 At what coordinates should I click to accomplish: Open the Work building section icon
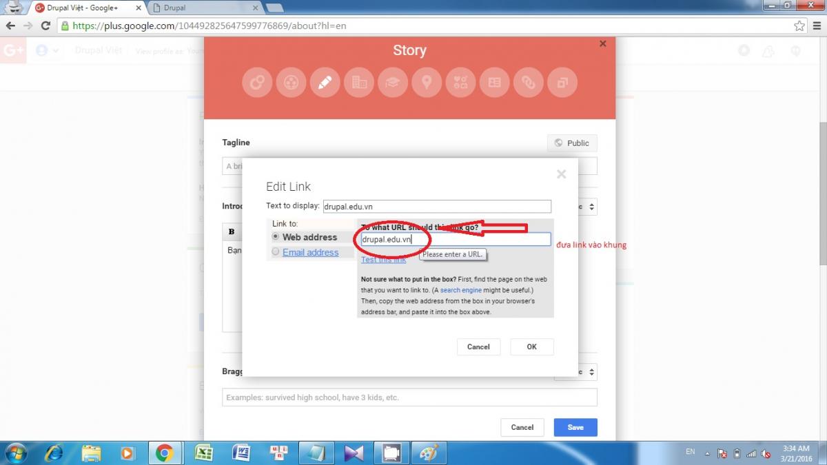tap(359, 83)
